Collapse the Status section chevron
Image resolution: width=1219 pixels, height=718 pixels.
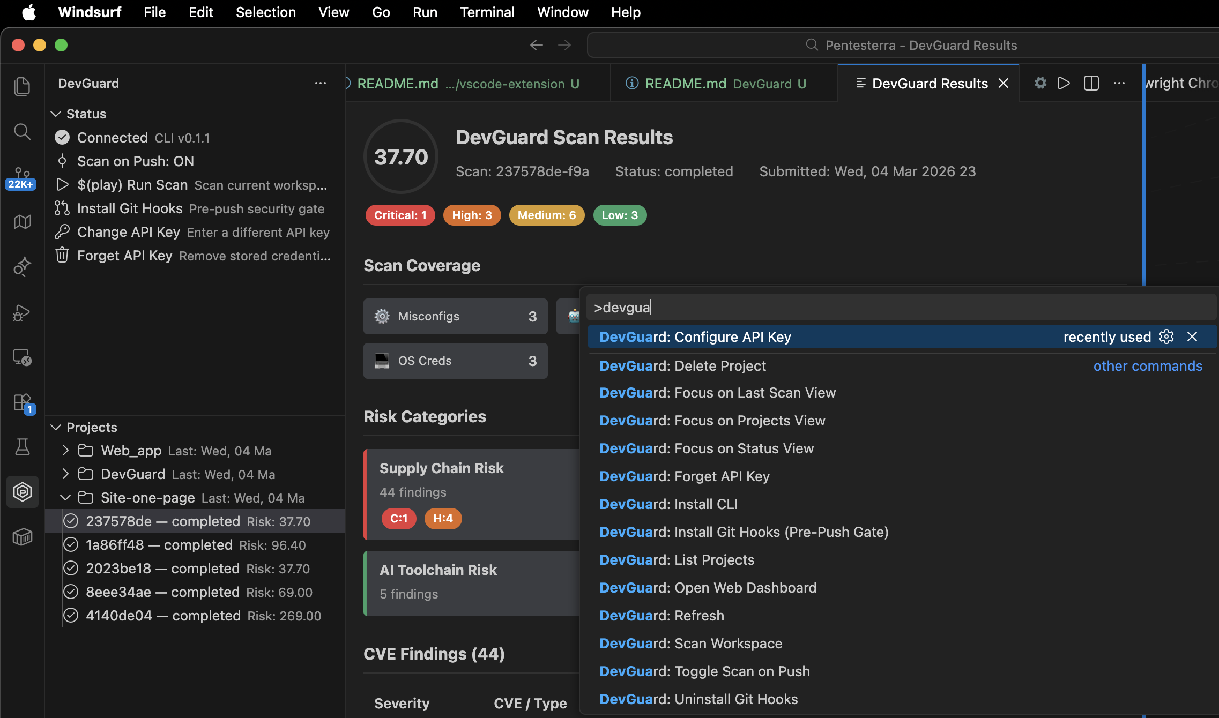coord(56,114)
